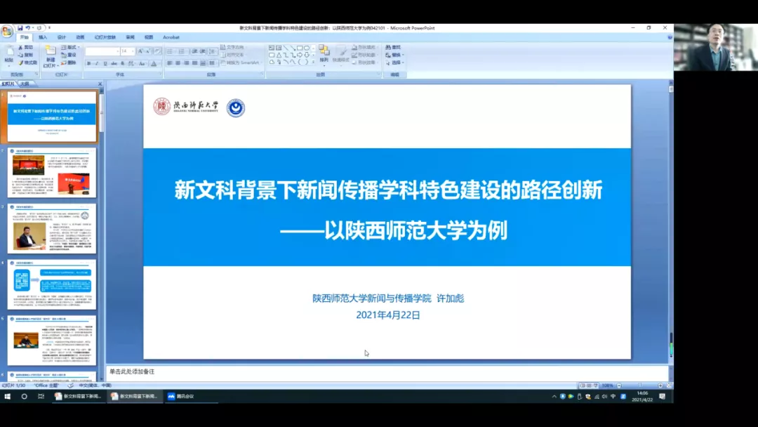Adjust the zoom slider in the status bar
This screenshot has height=427, width=758.
pyautogui.click(x=640, y=386)
